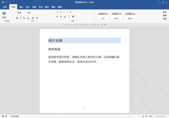Click the font color A icon
The width and height of the screenshot is (169, 118).
(37, 18)
